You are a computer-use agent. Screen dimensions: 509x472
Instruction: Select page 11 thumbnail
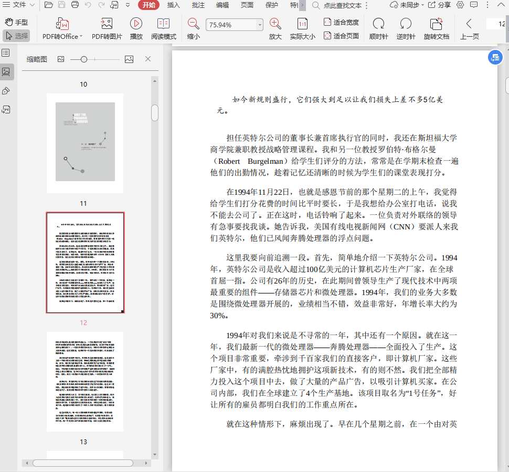tap(85, 143)
